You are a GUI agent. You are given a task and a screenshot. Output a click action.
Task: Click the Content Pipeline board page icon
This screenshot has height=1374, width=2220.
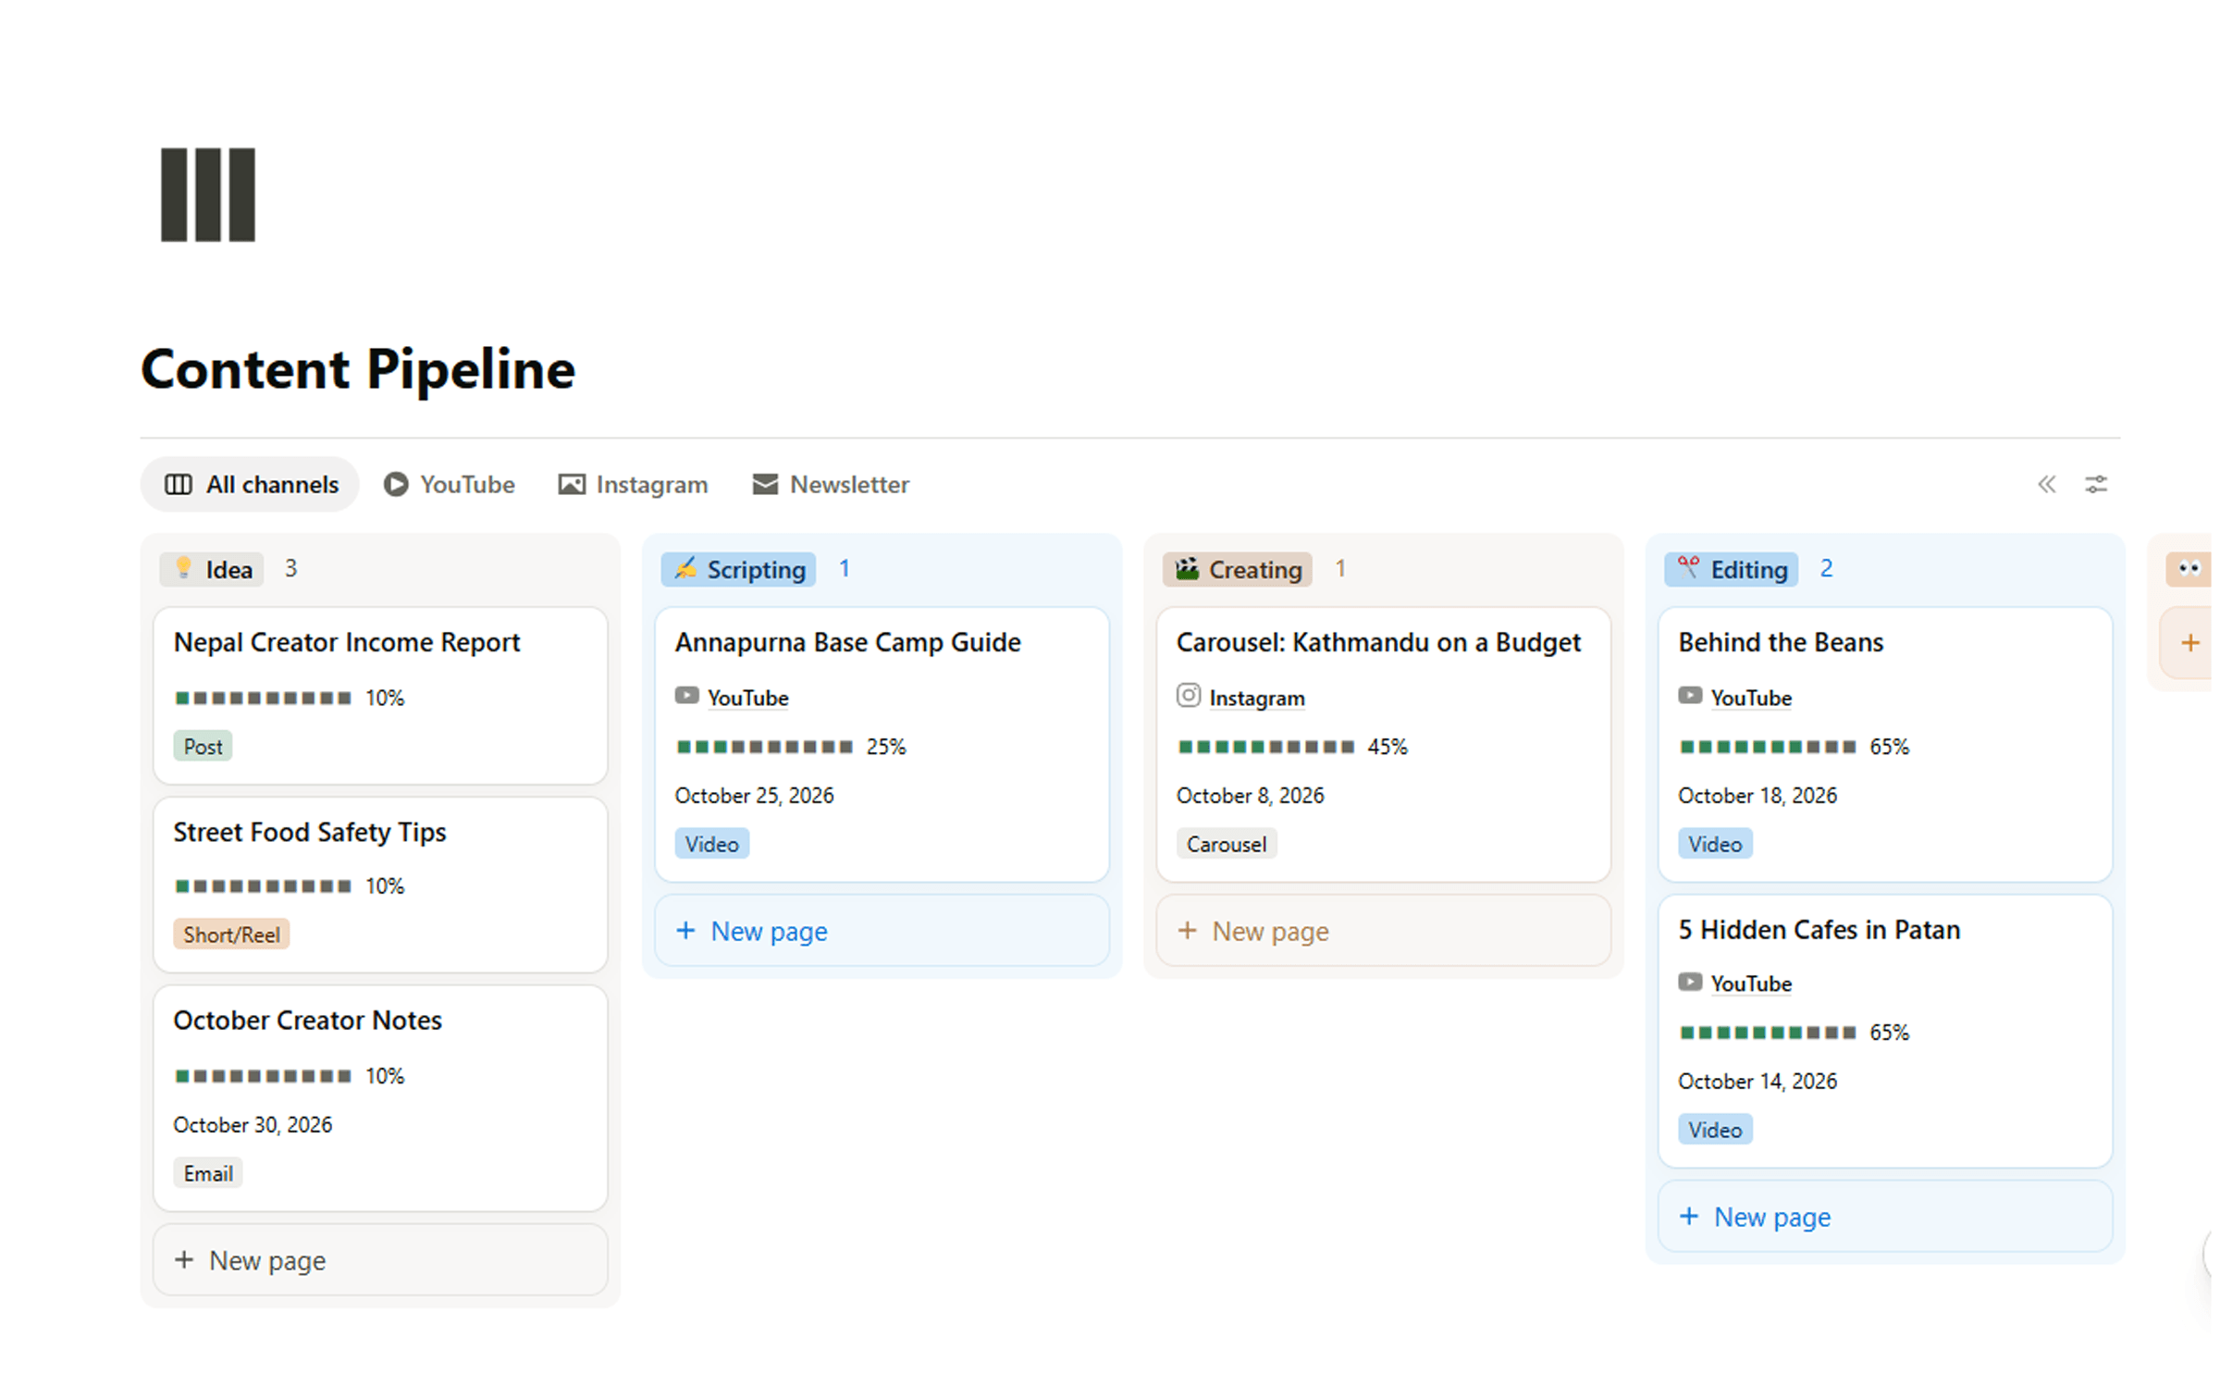(208, 194)
